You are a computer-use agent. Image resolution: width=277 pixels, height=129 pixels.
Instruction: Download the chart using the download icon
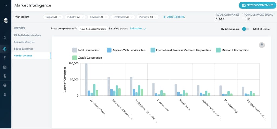[x=262, y=45]
